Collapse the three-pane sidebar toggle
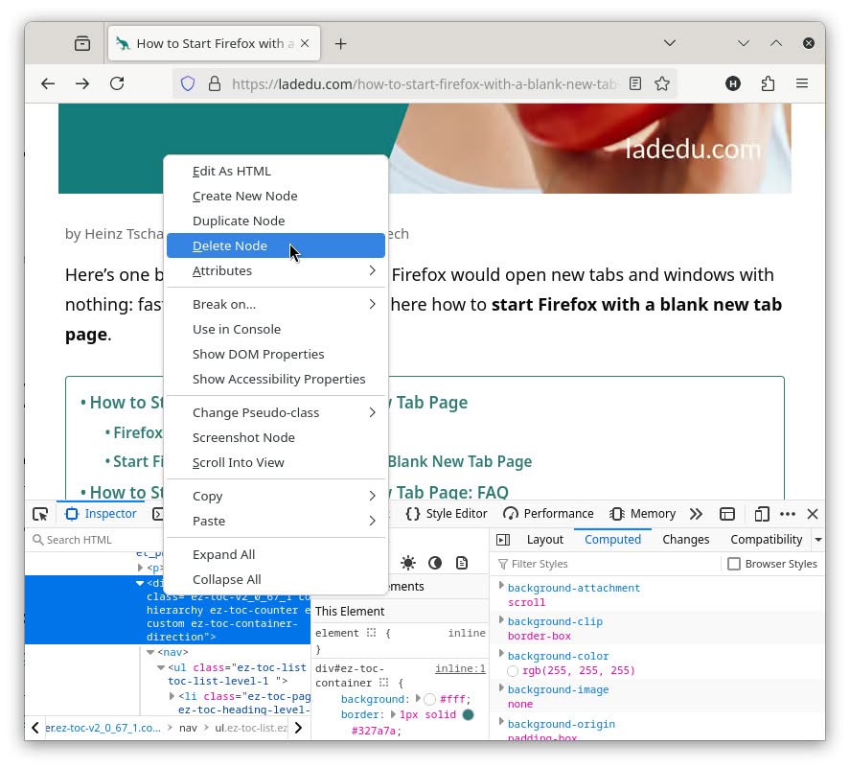Screen dimensions: 850x768 coord(503,540)
